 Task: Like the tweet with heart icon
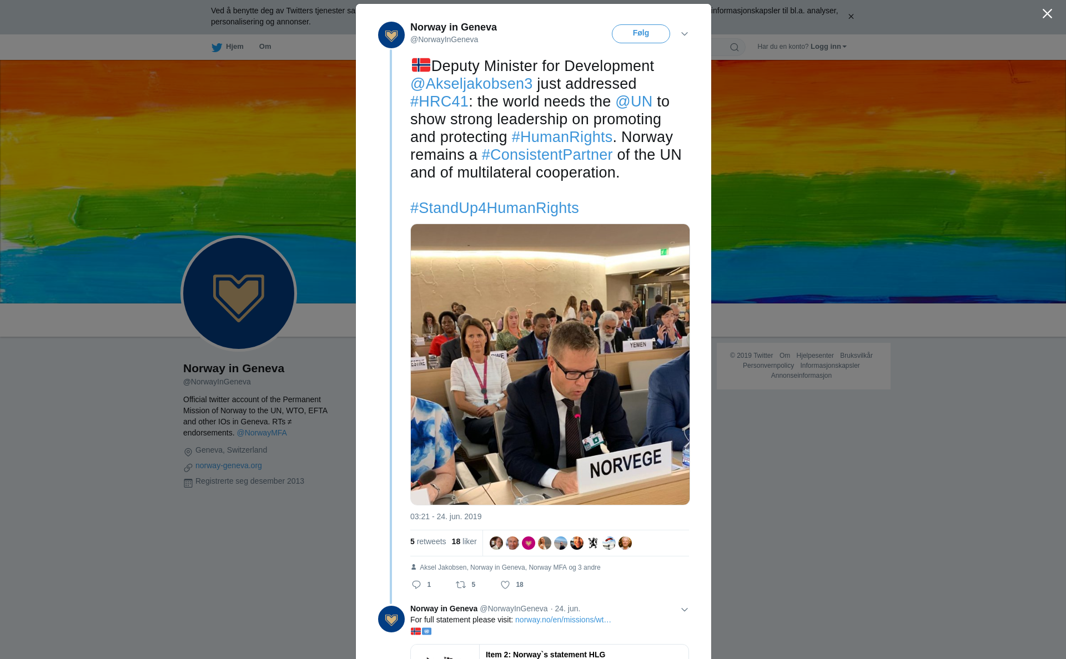click(505, 585)
